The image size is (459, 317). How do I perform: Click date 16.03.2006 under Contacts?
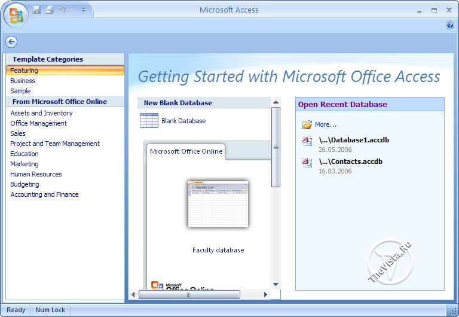[x=335, y=171]
